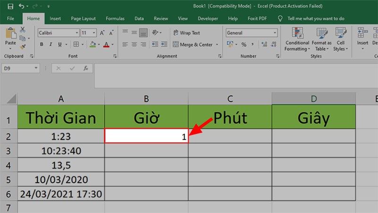Go to the Review tab
The image size is (378, 213).
(x=161, y=18)
